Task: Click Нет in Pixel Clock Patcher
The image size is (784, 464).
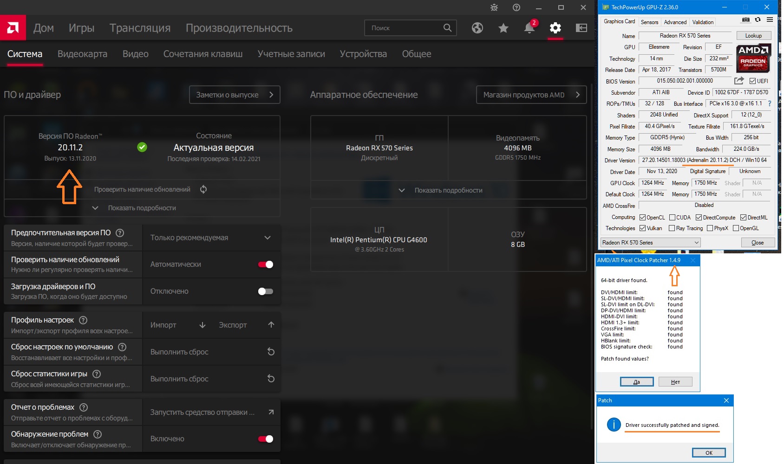Action: point(675,382)
